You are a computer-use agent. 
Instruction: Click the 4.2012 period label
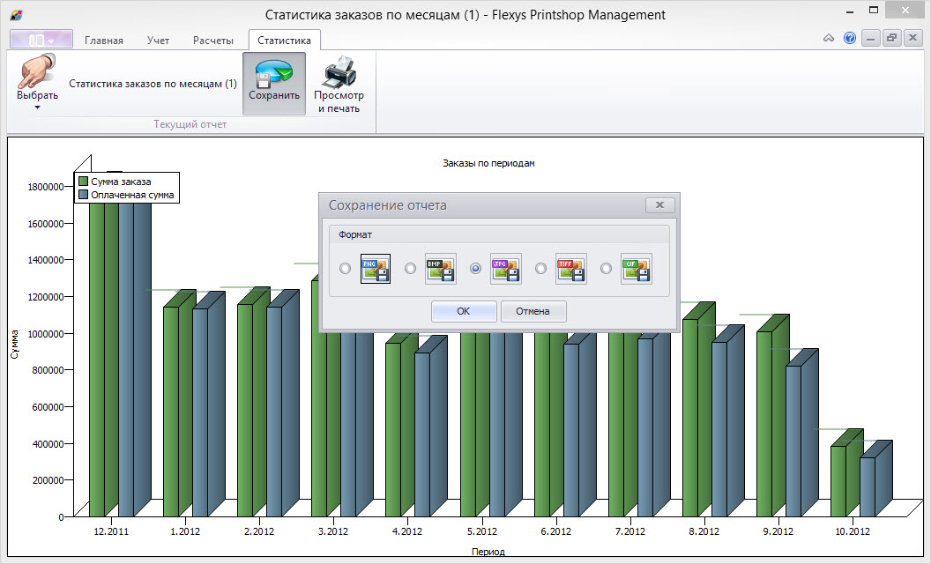pos(407,531)
